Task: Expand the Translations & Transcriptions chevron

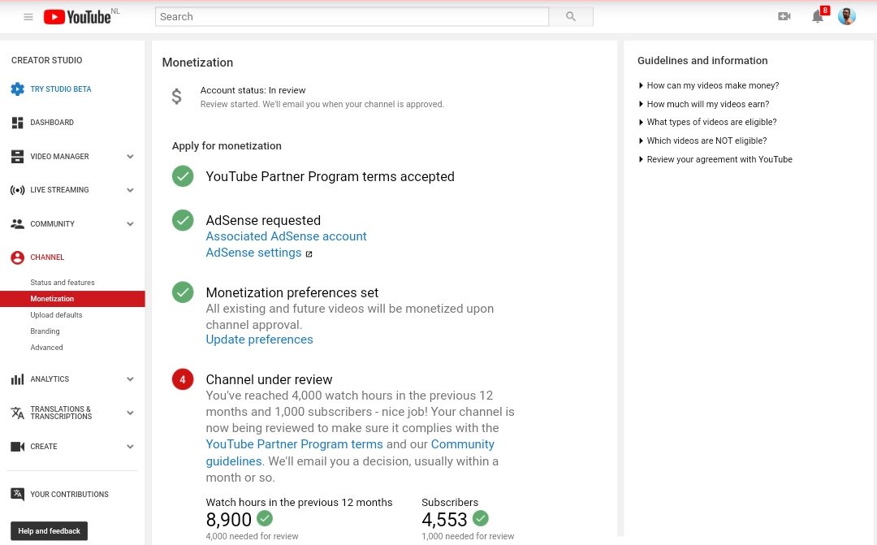Action: point(130,413)
